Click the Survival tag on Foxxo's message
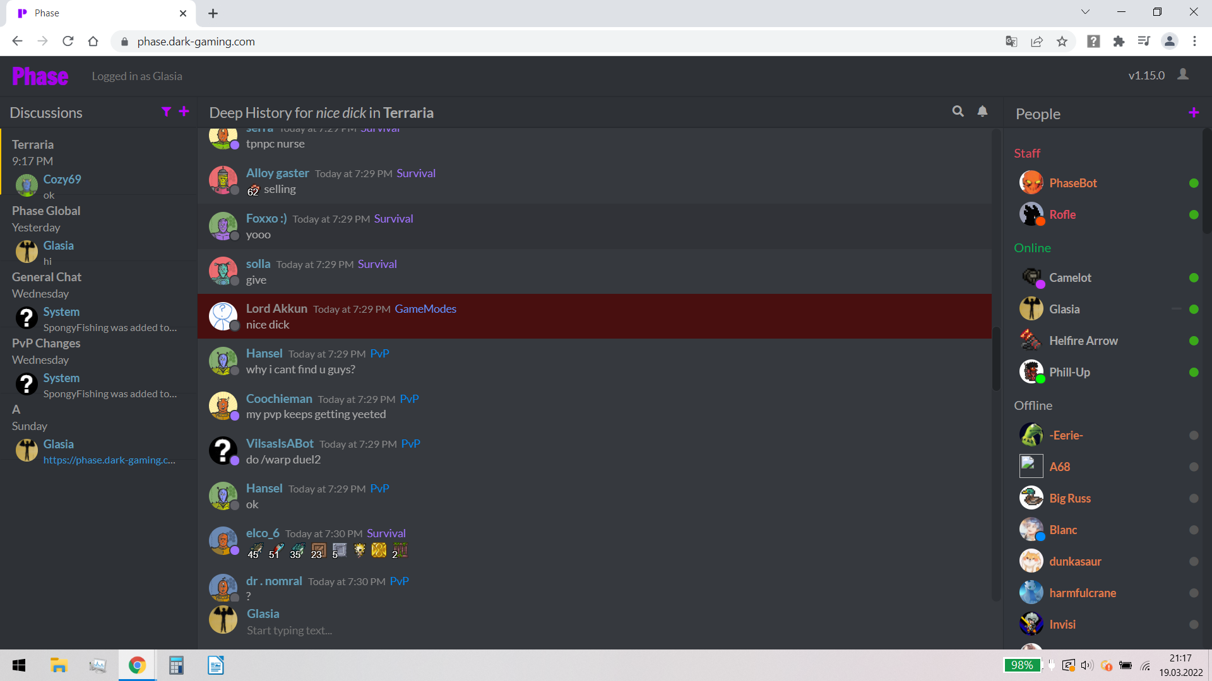Image resolution: width=1212 pixels, height=681 pixels. tap(393, 219)
